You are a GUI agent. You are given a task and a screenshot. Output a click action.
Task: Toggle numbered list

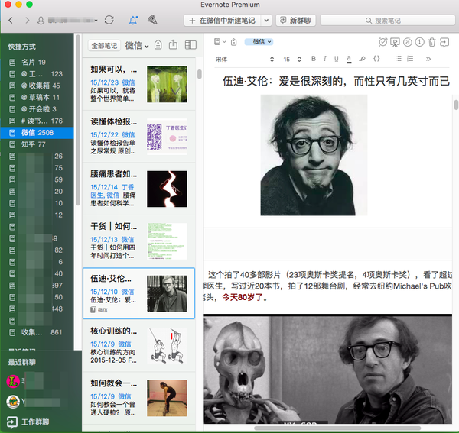click(410, 59)
